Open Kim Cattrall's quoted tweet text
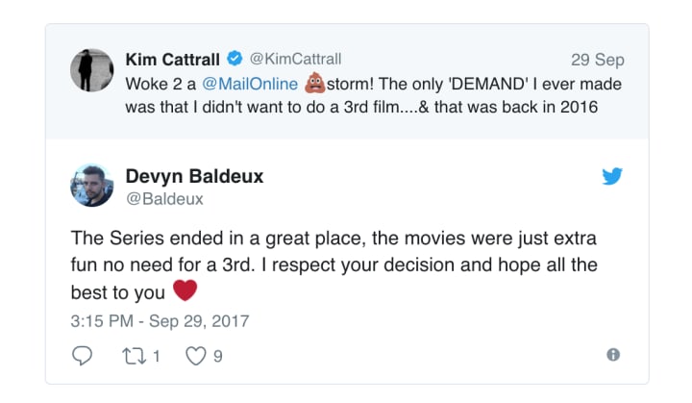The width and height of the screenshot is (692, 403). (373, 95)
